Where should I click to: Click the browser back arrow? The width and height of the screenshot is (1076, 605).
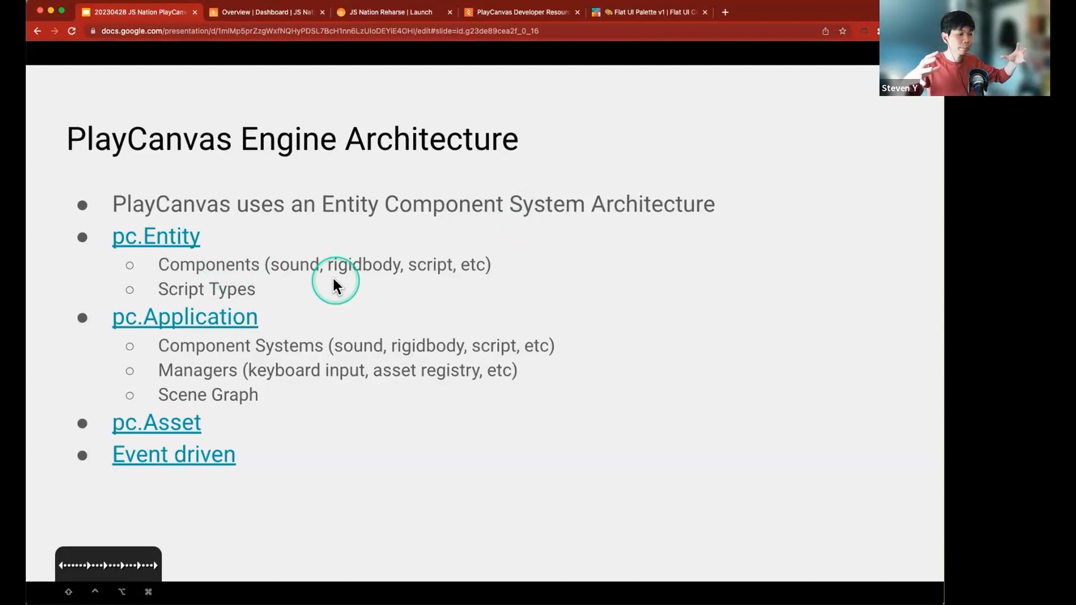point(38,31)
